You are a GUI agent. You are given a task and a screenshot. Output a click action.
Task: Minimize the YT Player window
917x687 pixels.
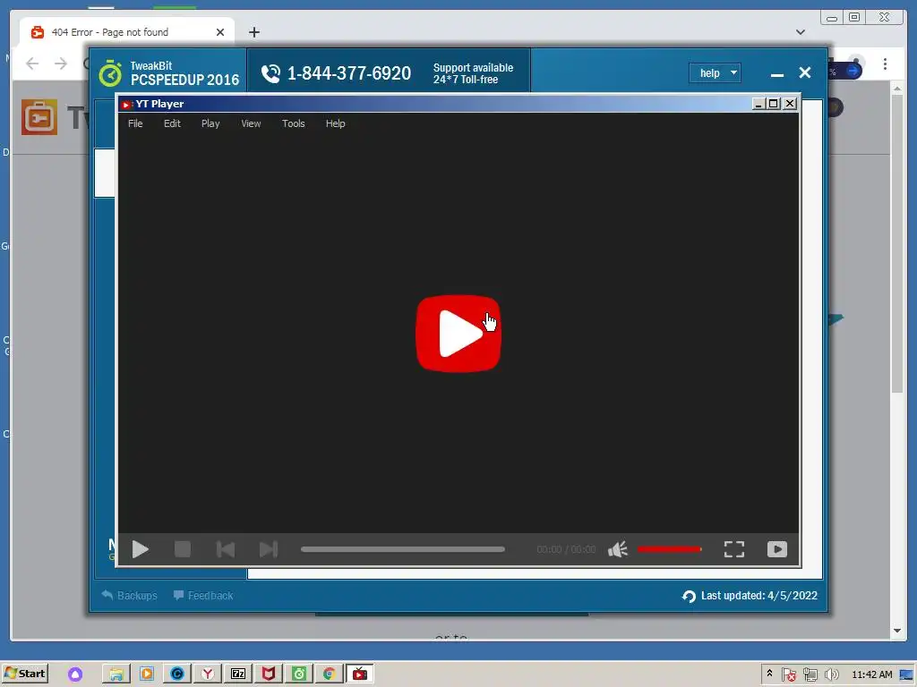(758, 104)
